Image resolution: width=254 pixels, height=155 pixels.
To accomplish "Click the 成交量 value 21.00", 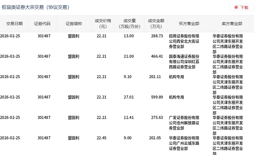I will [x=129, y=56].
